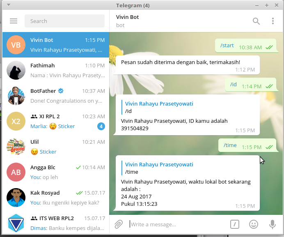Close the Telegram window
This screenshot has height=237, width=284.
coord(277,5)
